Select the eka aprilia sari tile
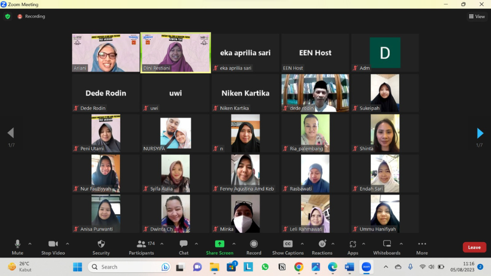This screenshot has width=491, height=276. pyautogui.click(x=245, y=53)
